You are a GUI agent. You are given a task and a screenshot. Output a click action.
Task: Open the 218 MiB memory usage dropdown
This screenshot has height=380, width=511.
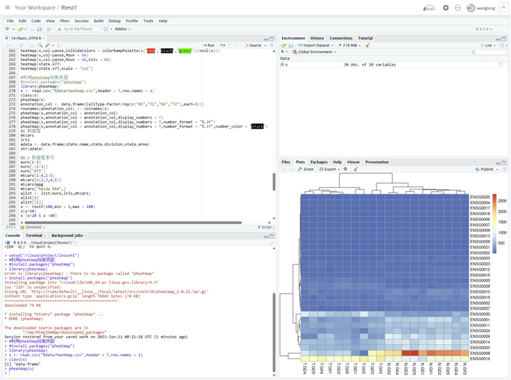point(350,46)
